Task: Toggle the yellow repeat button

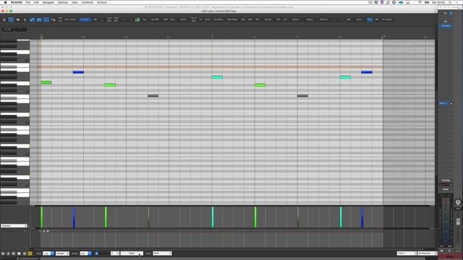Action: click(x=30, y=253)
